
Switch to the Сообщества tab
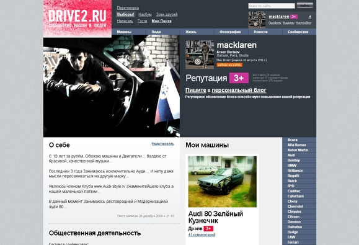coord(298,32)
